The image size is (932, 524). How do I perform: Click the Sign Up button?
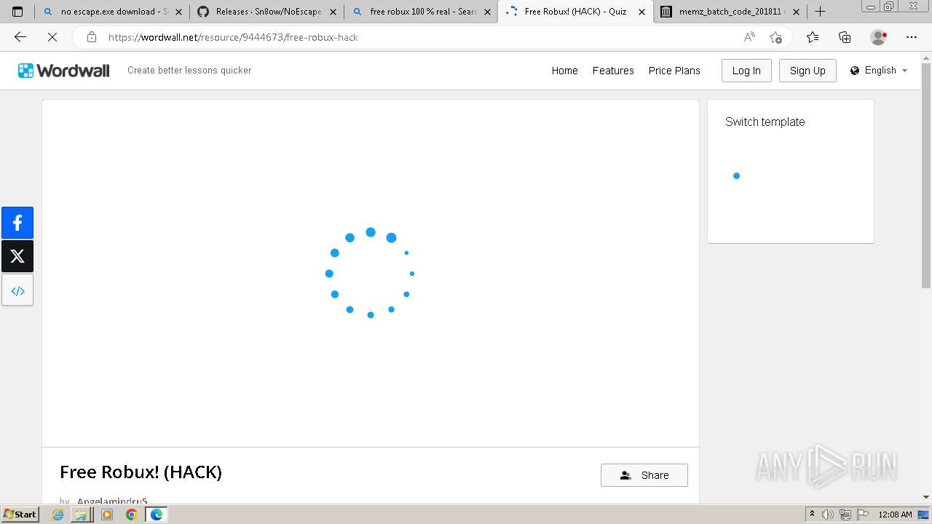[x=807, y=71]
